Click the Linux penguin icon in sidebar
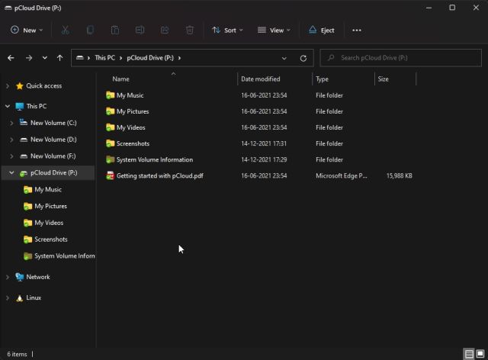Image resolution: width=488 pixels, height=360 pixels. (x=19, y=298)
